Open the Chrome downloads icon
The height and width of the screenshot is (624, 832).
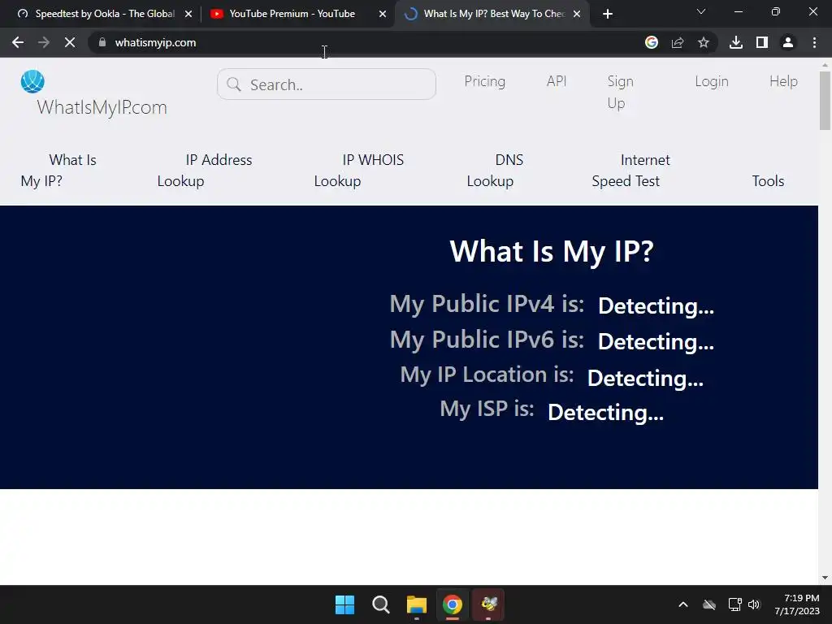click(736, 42)
